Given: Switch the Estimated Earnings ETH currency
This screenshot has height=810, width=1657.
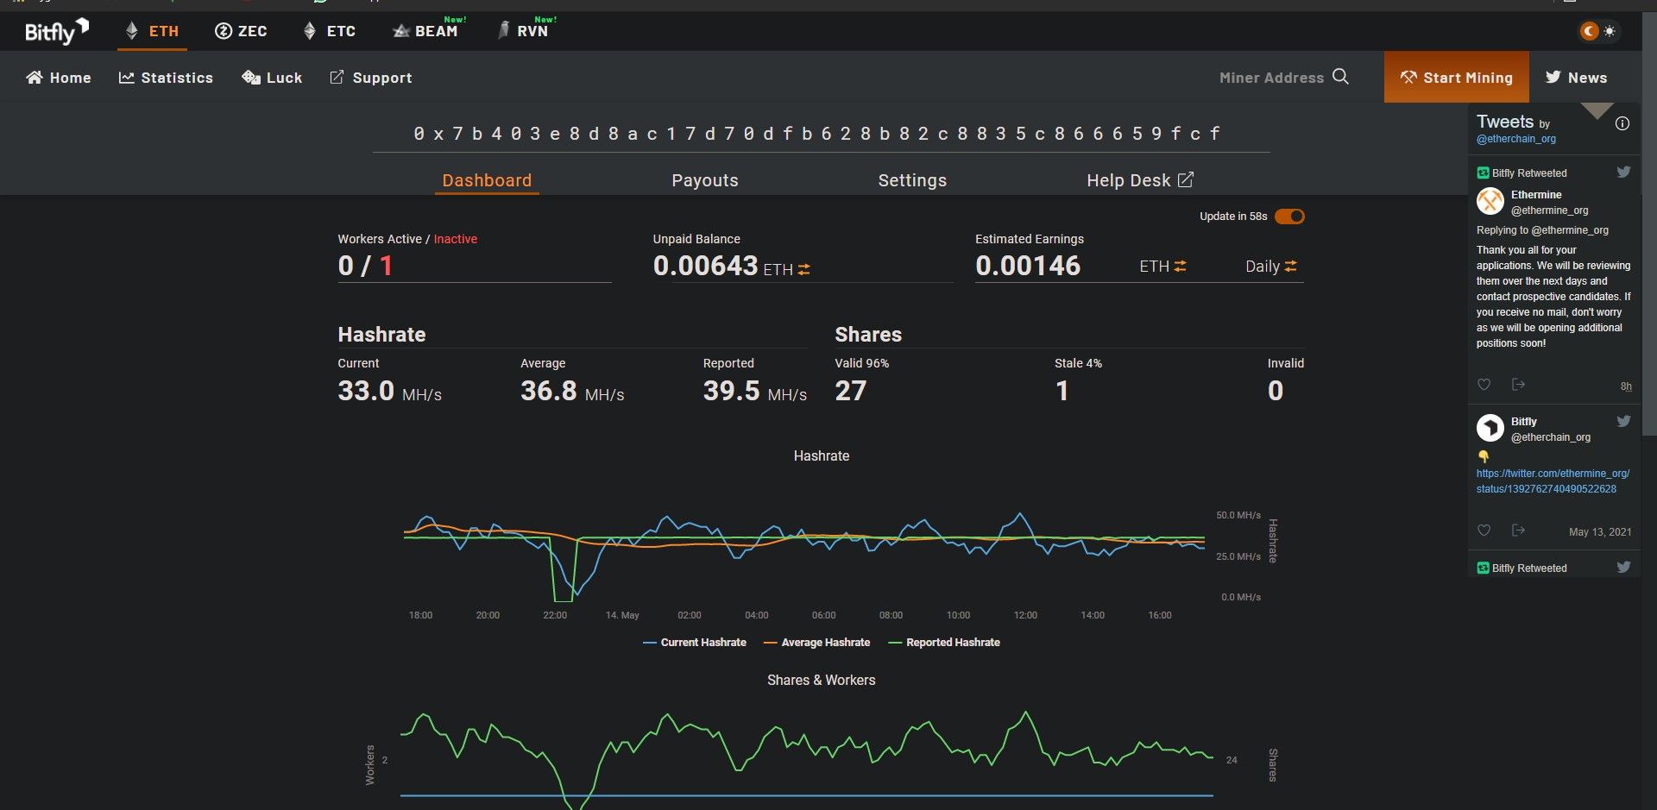Looking at the screenshot, I should click(1180, 267).
